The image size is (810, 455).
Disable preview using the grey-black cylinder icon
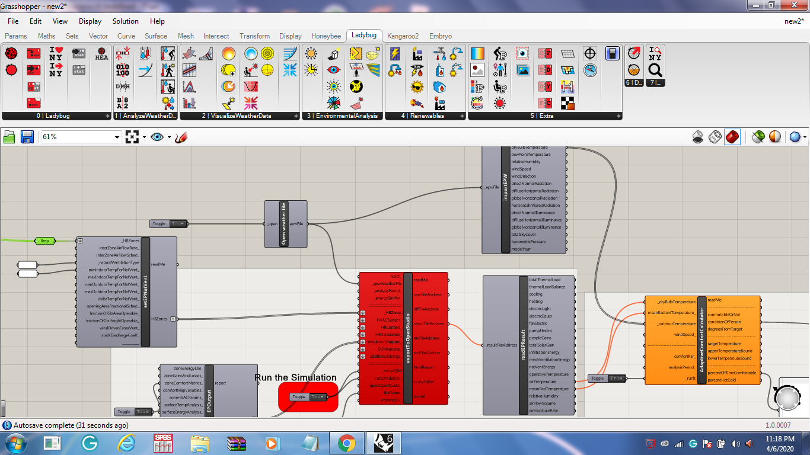point(698,137)
